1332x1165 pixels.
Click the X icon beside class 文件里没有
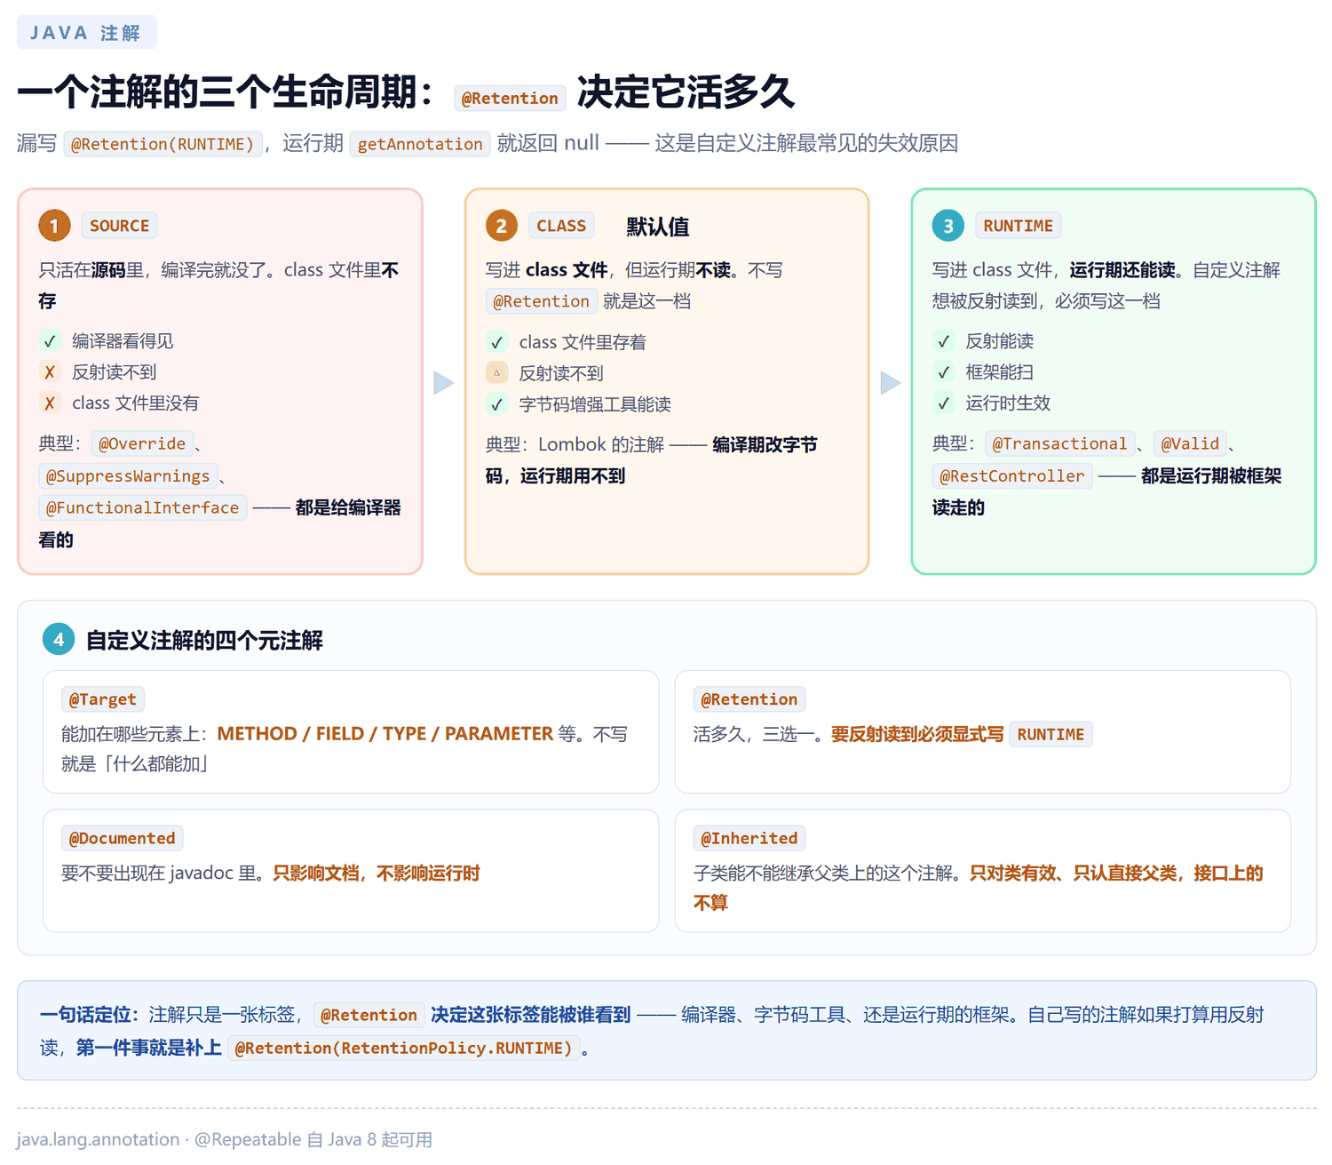(x=50, y=403)
